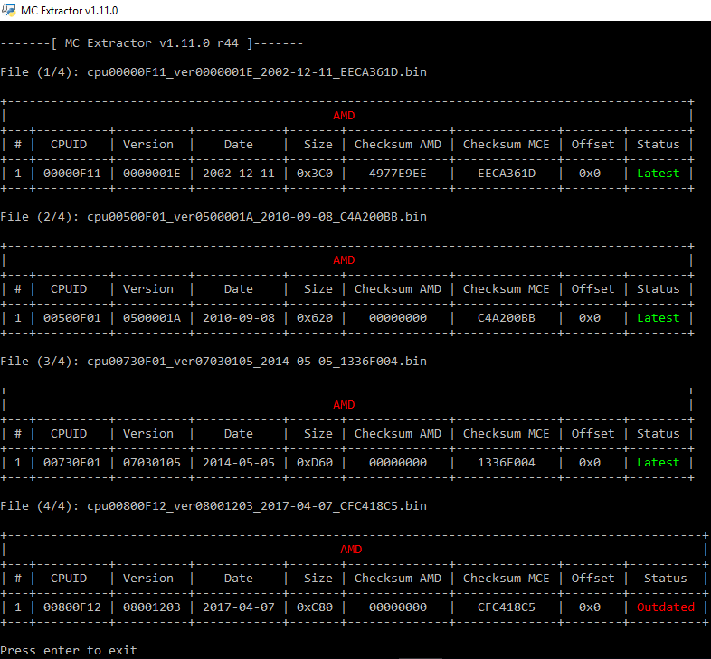Image resolution: width=711 pixels, height=659 pixels.
Task: Click the date 2017-04-07 in last table
Action: [x=239, y=607]
